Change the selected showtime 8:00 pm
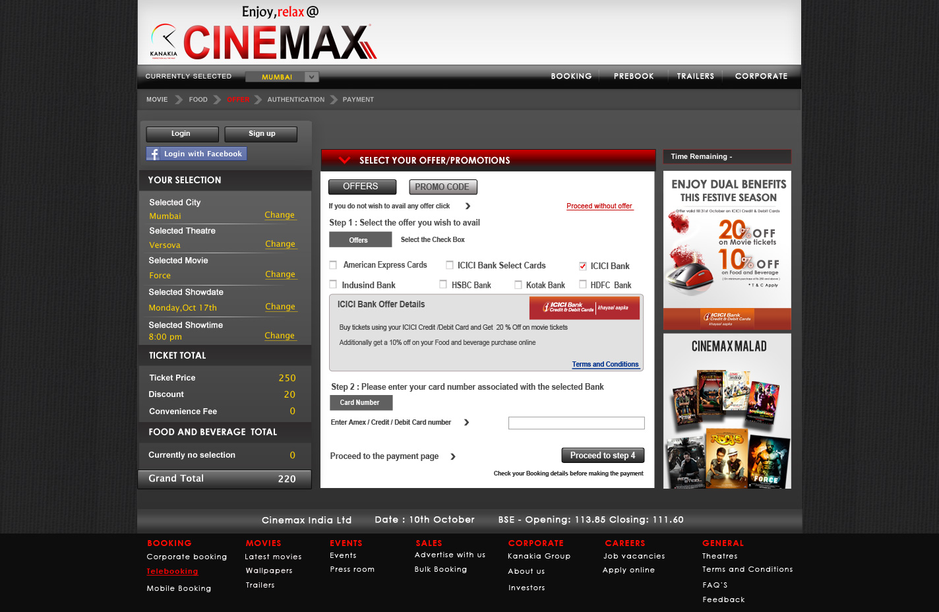The width and height of the screenshot is (939, 612). (x=280, y=336)
